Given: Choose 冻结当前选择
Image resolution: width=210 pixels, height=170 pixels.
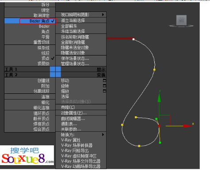Looking at the screenshot, I should (x=81, y=31).
